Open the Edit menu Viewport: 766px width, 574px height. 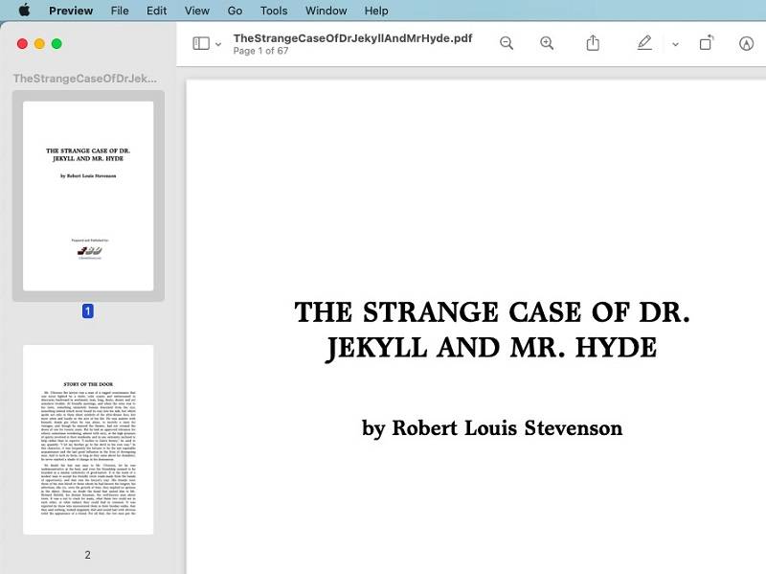coord(156,11)
